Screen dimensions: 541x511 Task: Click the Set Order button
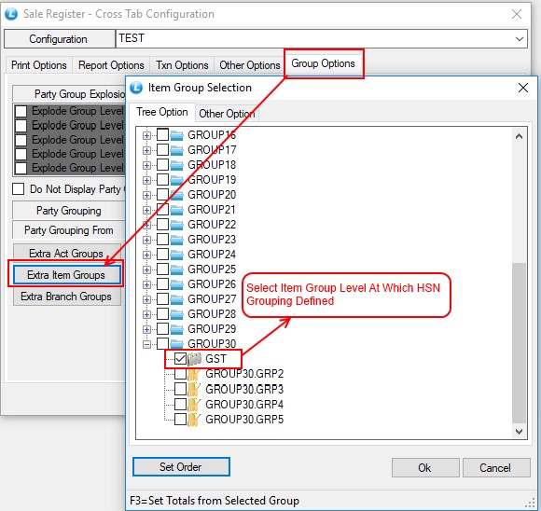181,467
